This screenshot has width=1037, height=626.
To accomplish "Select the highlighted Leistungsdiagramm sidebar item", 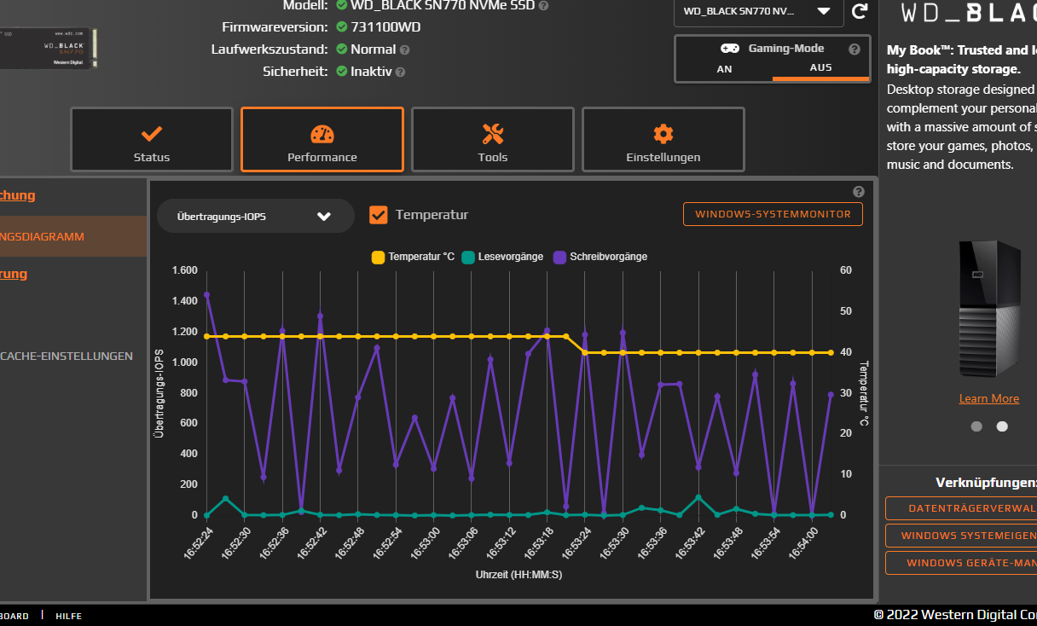I will (x=73, y=236).
